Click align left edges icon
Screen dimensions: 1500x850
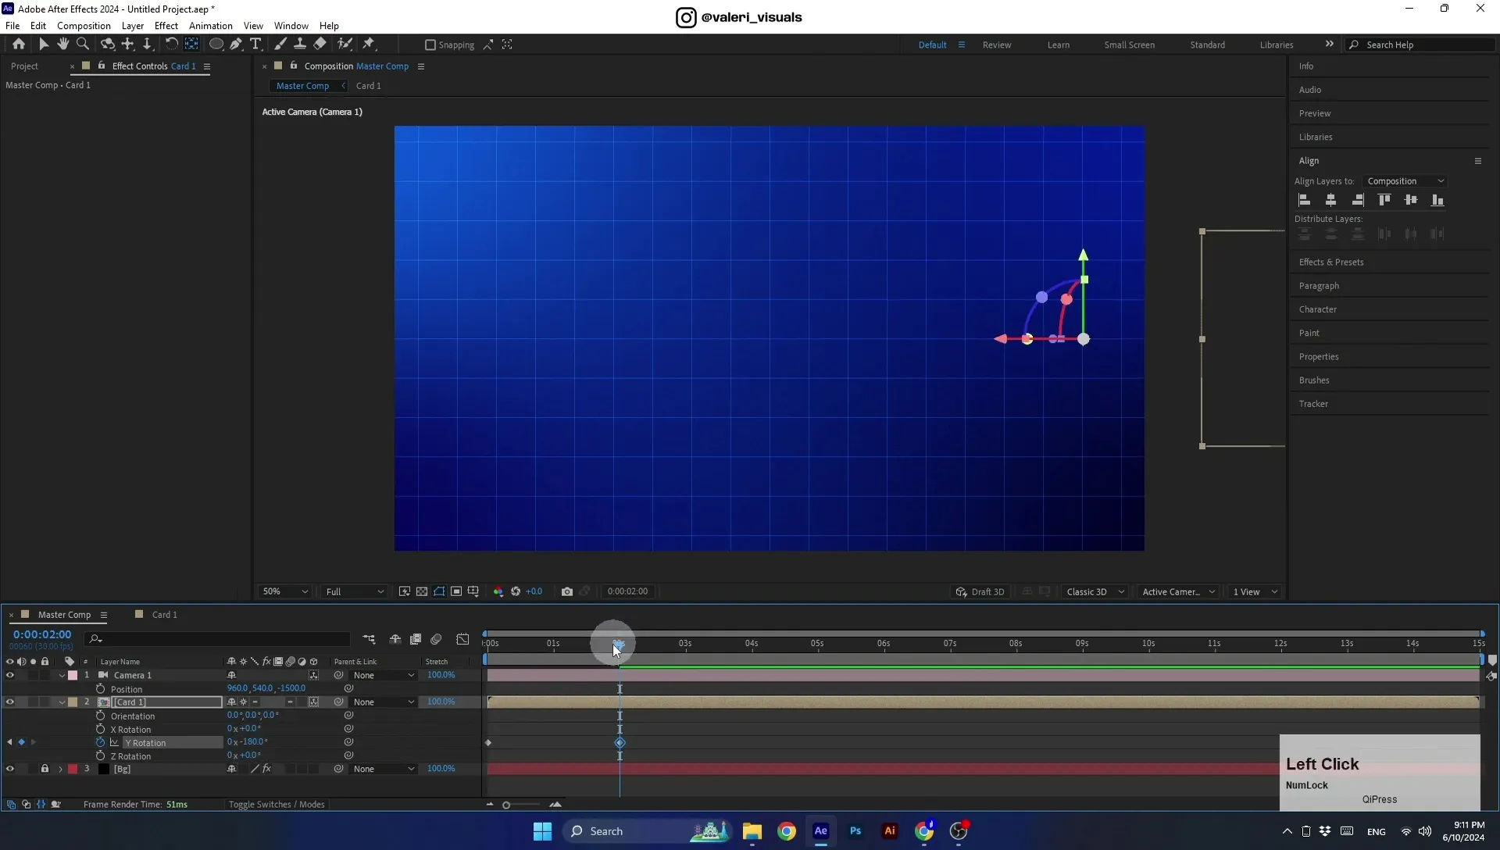pos(1304,200)
